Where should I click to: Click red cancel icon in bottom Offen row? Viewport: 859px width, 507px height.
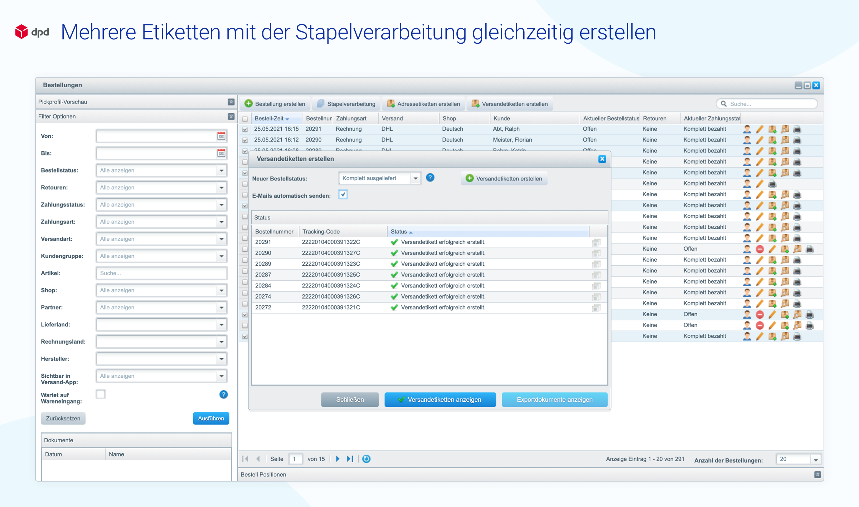click(x=760, y=325)
